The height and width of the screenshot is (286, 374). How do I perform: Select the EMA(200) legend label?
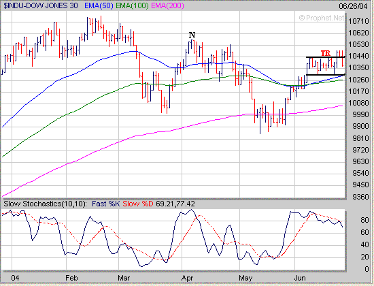pyautogui.click(x=168, y=5)
